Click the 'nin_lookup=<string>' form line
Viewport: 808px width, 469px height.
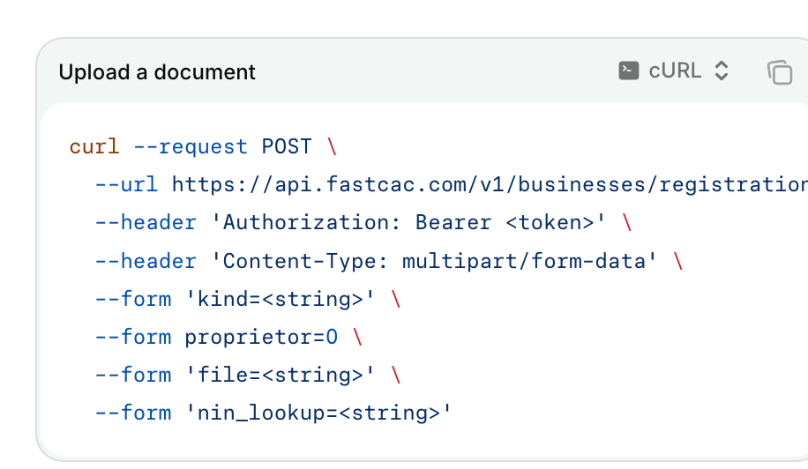tap(273, 413)
